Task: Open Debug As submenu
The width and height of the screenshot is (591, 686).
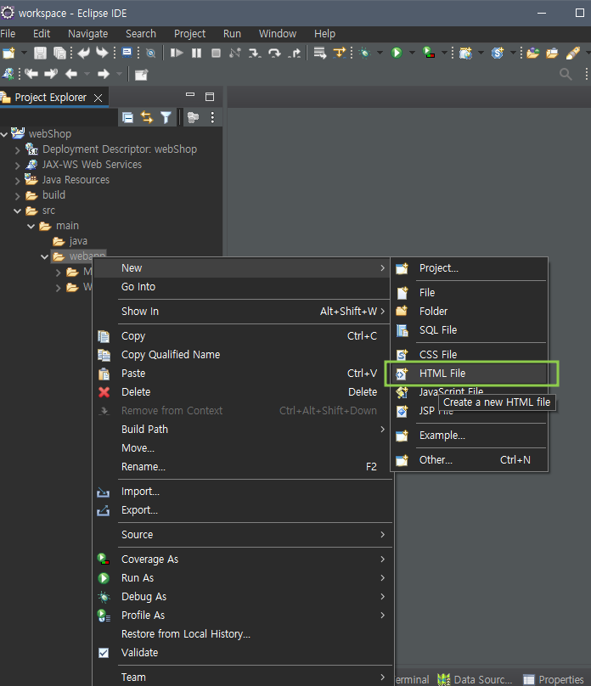Action: (x=242, y=597)
